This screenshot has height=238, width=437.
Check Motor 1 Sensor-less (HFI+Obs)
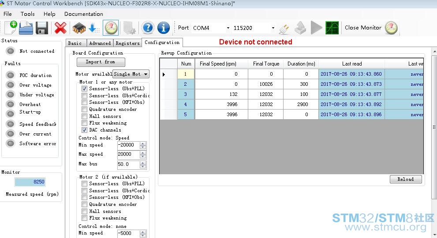pyautogui.click(x=85, y=103)
